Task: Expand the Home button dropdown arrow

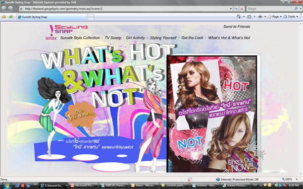Action: (x=244, y=17)
